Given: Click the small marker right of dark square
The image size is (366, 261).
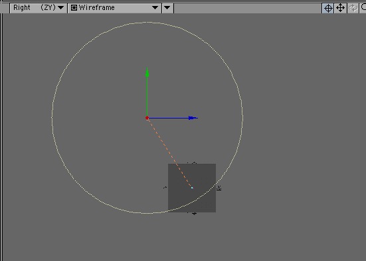Looking at the screenshot, I should coord(219,188).
